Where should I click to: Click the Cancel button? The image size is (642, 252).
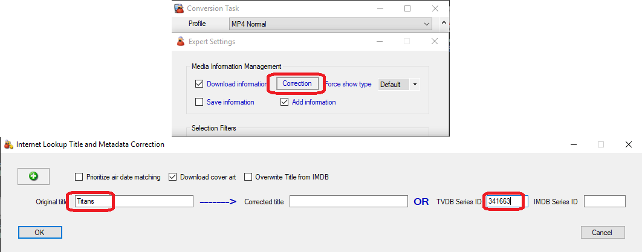(602, 232)
